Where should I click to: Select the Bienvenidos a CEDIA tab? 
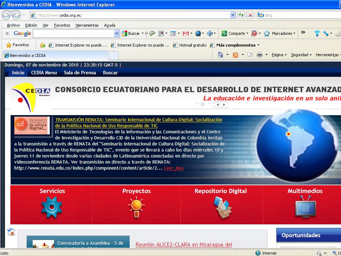pos(55,55)
